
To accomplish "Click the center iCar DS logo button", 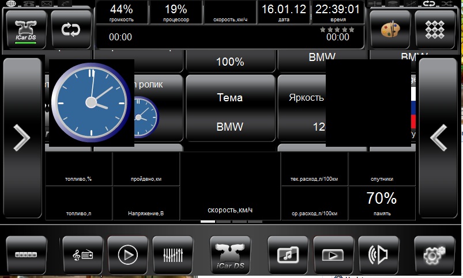I will pos(230,254).
